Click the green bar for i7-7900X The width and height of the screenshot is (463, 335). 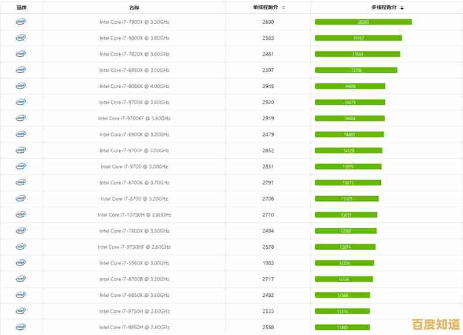click(363, 22)
